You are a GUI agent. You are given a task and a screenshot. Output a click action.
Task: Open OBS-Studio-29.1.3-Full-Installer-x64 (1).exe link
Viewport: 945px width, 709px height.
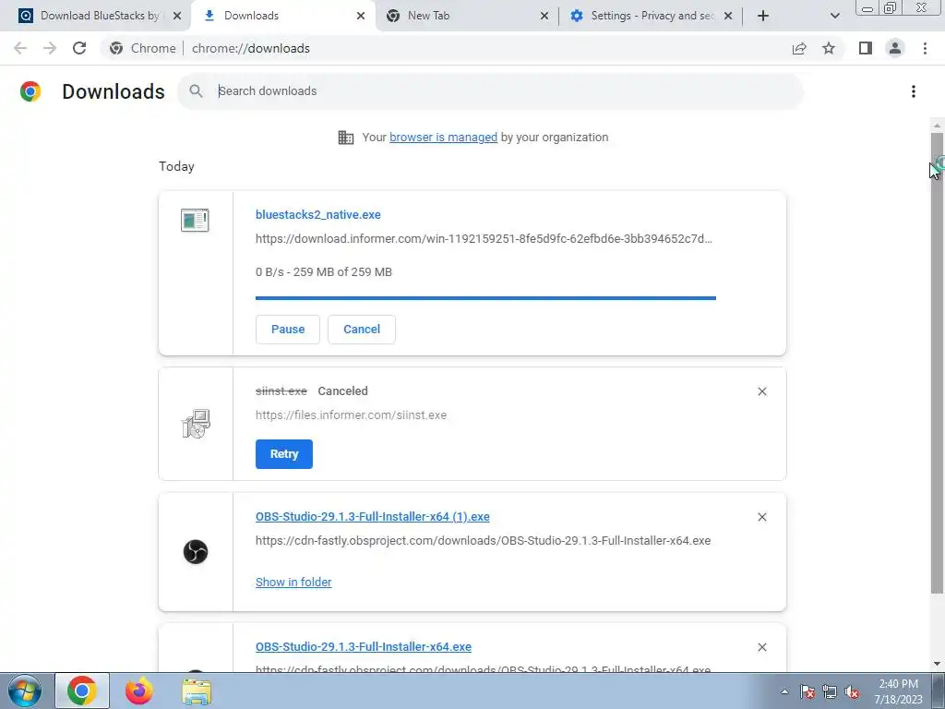click(373, 517)
